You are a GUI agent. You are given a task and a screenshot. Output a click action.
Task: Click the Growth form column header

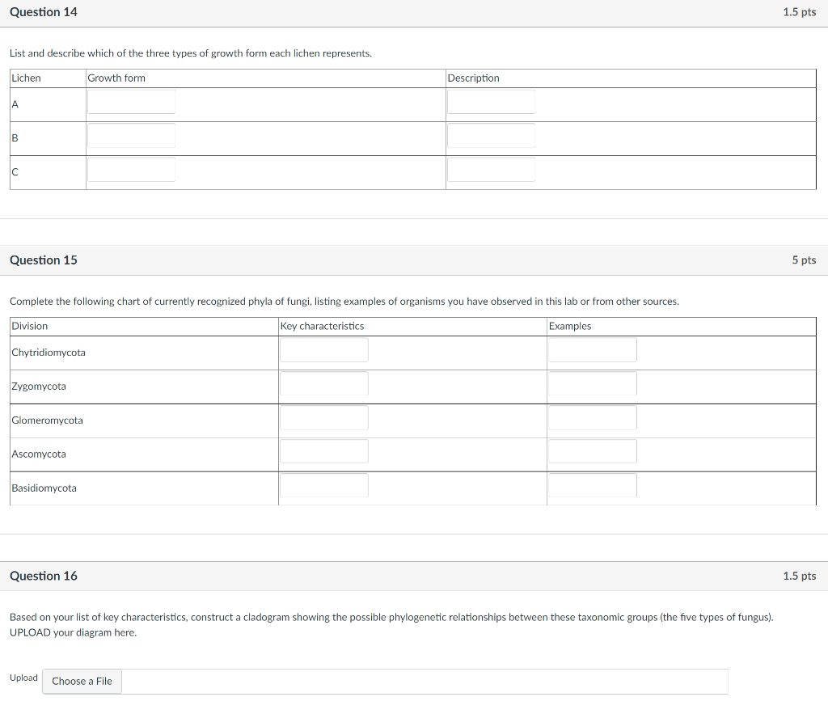click(265, 78)
